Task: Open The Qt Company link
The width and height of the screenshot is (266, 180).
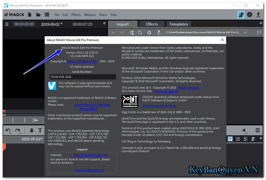Action: [188, 88]
